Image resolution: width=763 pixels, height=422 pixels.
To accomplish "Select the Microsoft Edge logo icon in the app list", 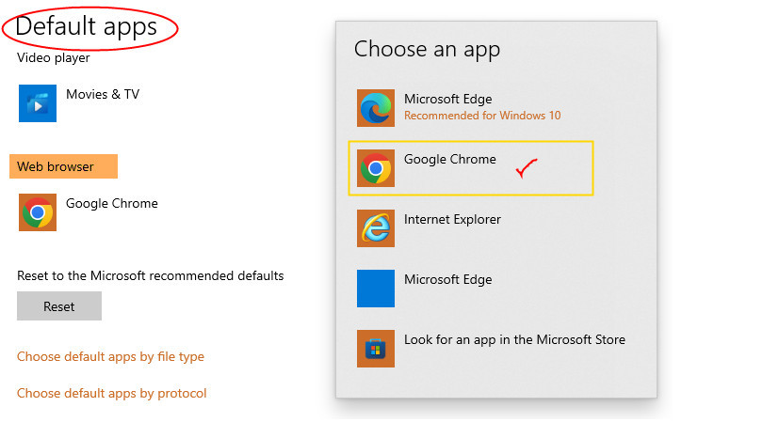I will (376, 108).
